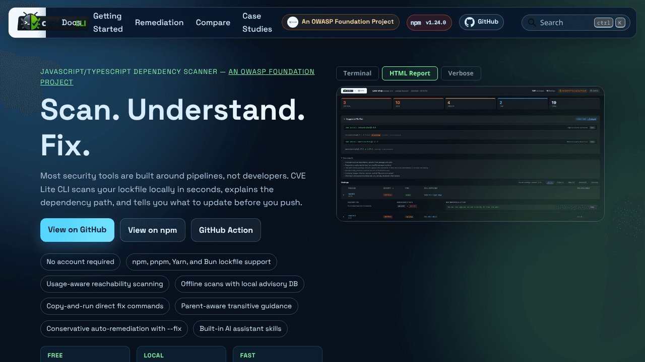The width and height of the screenshot is (645, 362).
Task: Open the Remediation page
Action: tap(159, 23)
